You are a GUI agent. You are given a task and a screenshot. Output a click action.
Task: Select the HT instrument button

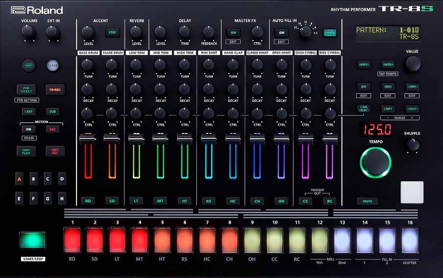click(184, 201)
